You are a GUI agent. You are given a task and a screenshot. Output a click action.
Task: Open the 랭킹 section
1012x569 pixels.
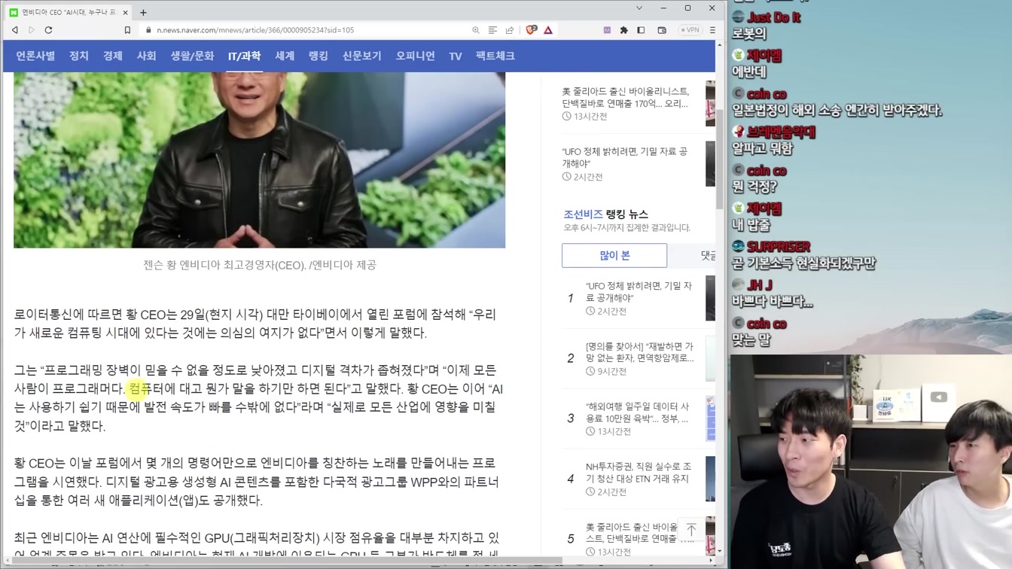pyautogui.click(x=319, y=56)
